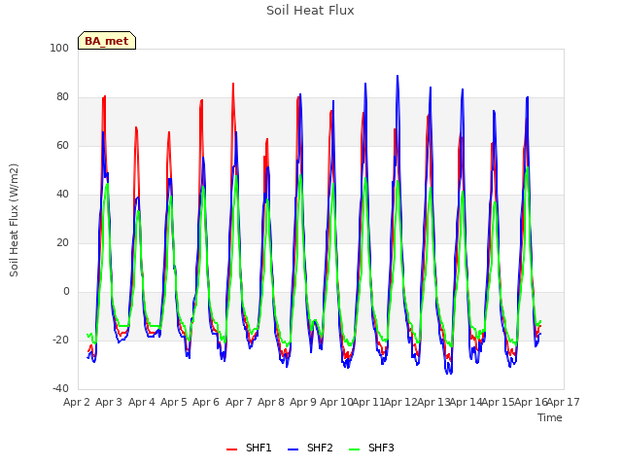Click the Apr 16 x-axis tick label

531,402
